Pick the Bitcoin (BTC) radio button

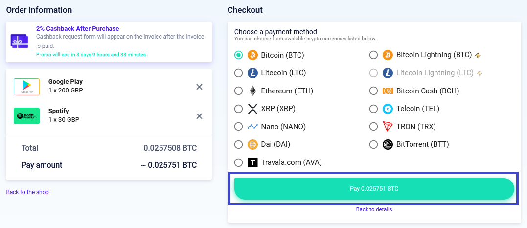coord(238,55)
